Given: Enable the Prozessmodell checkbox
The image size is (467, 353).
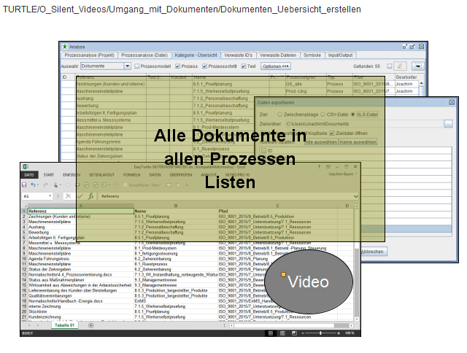Looking at the screenshot, I should pyautogui.click(x=136, y=66).
